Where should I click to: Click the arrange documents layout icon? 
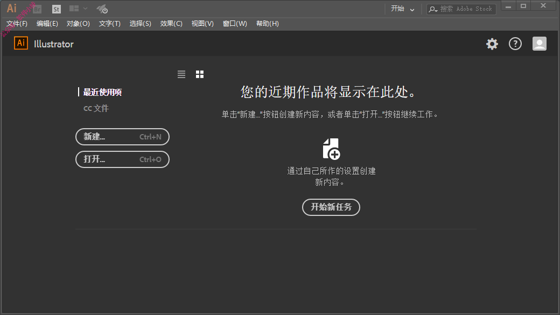(74, 9)
